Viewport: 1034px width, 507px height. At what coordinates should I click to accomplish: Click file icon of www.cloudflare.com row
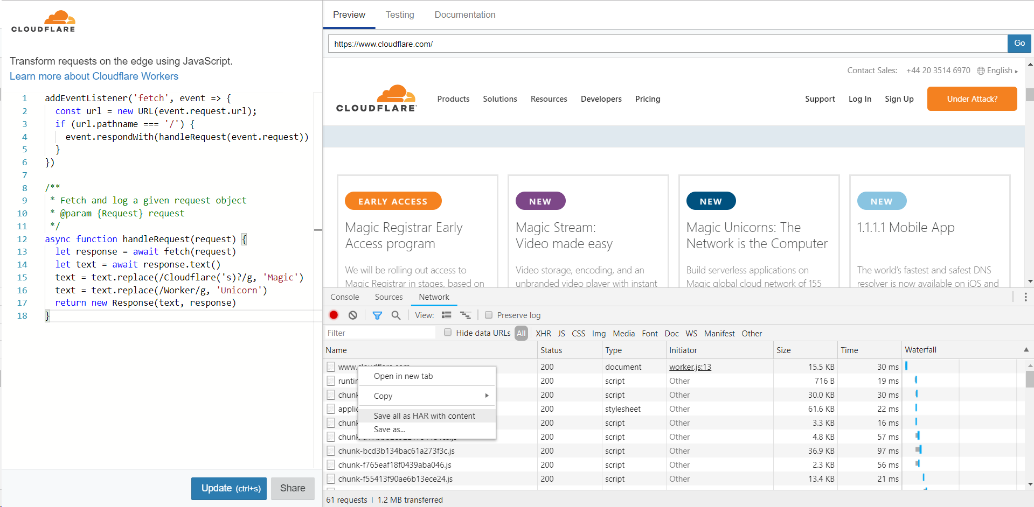tap(331, 367)
